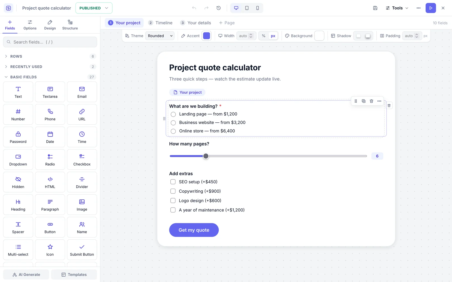
Task: Switch to the Structure tab
Action: tap(70, 25)
